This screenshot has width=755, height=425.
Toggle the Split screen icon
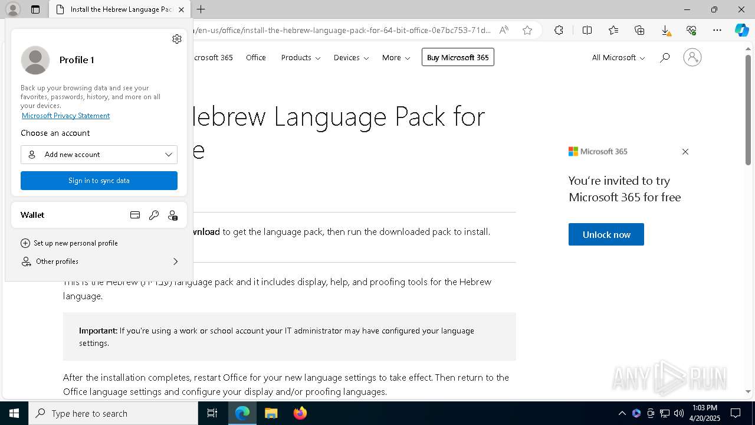tap(587, 30)
